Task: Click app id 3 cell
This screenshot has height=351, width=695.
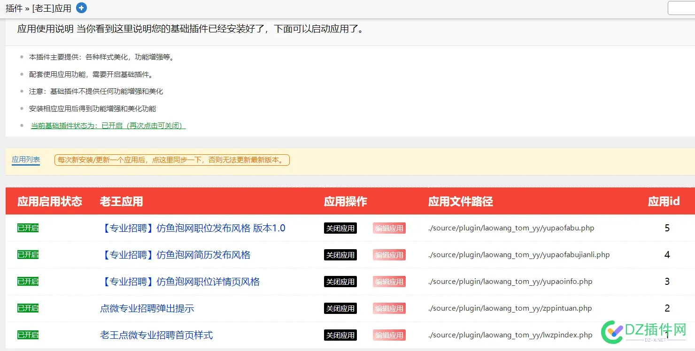Action: tap(667, 282)
